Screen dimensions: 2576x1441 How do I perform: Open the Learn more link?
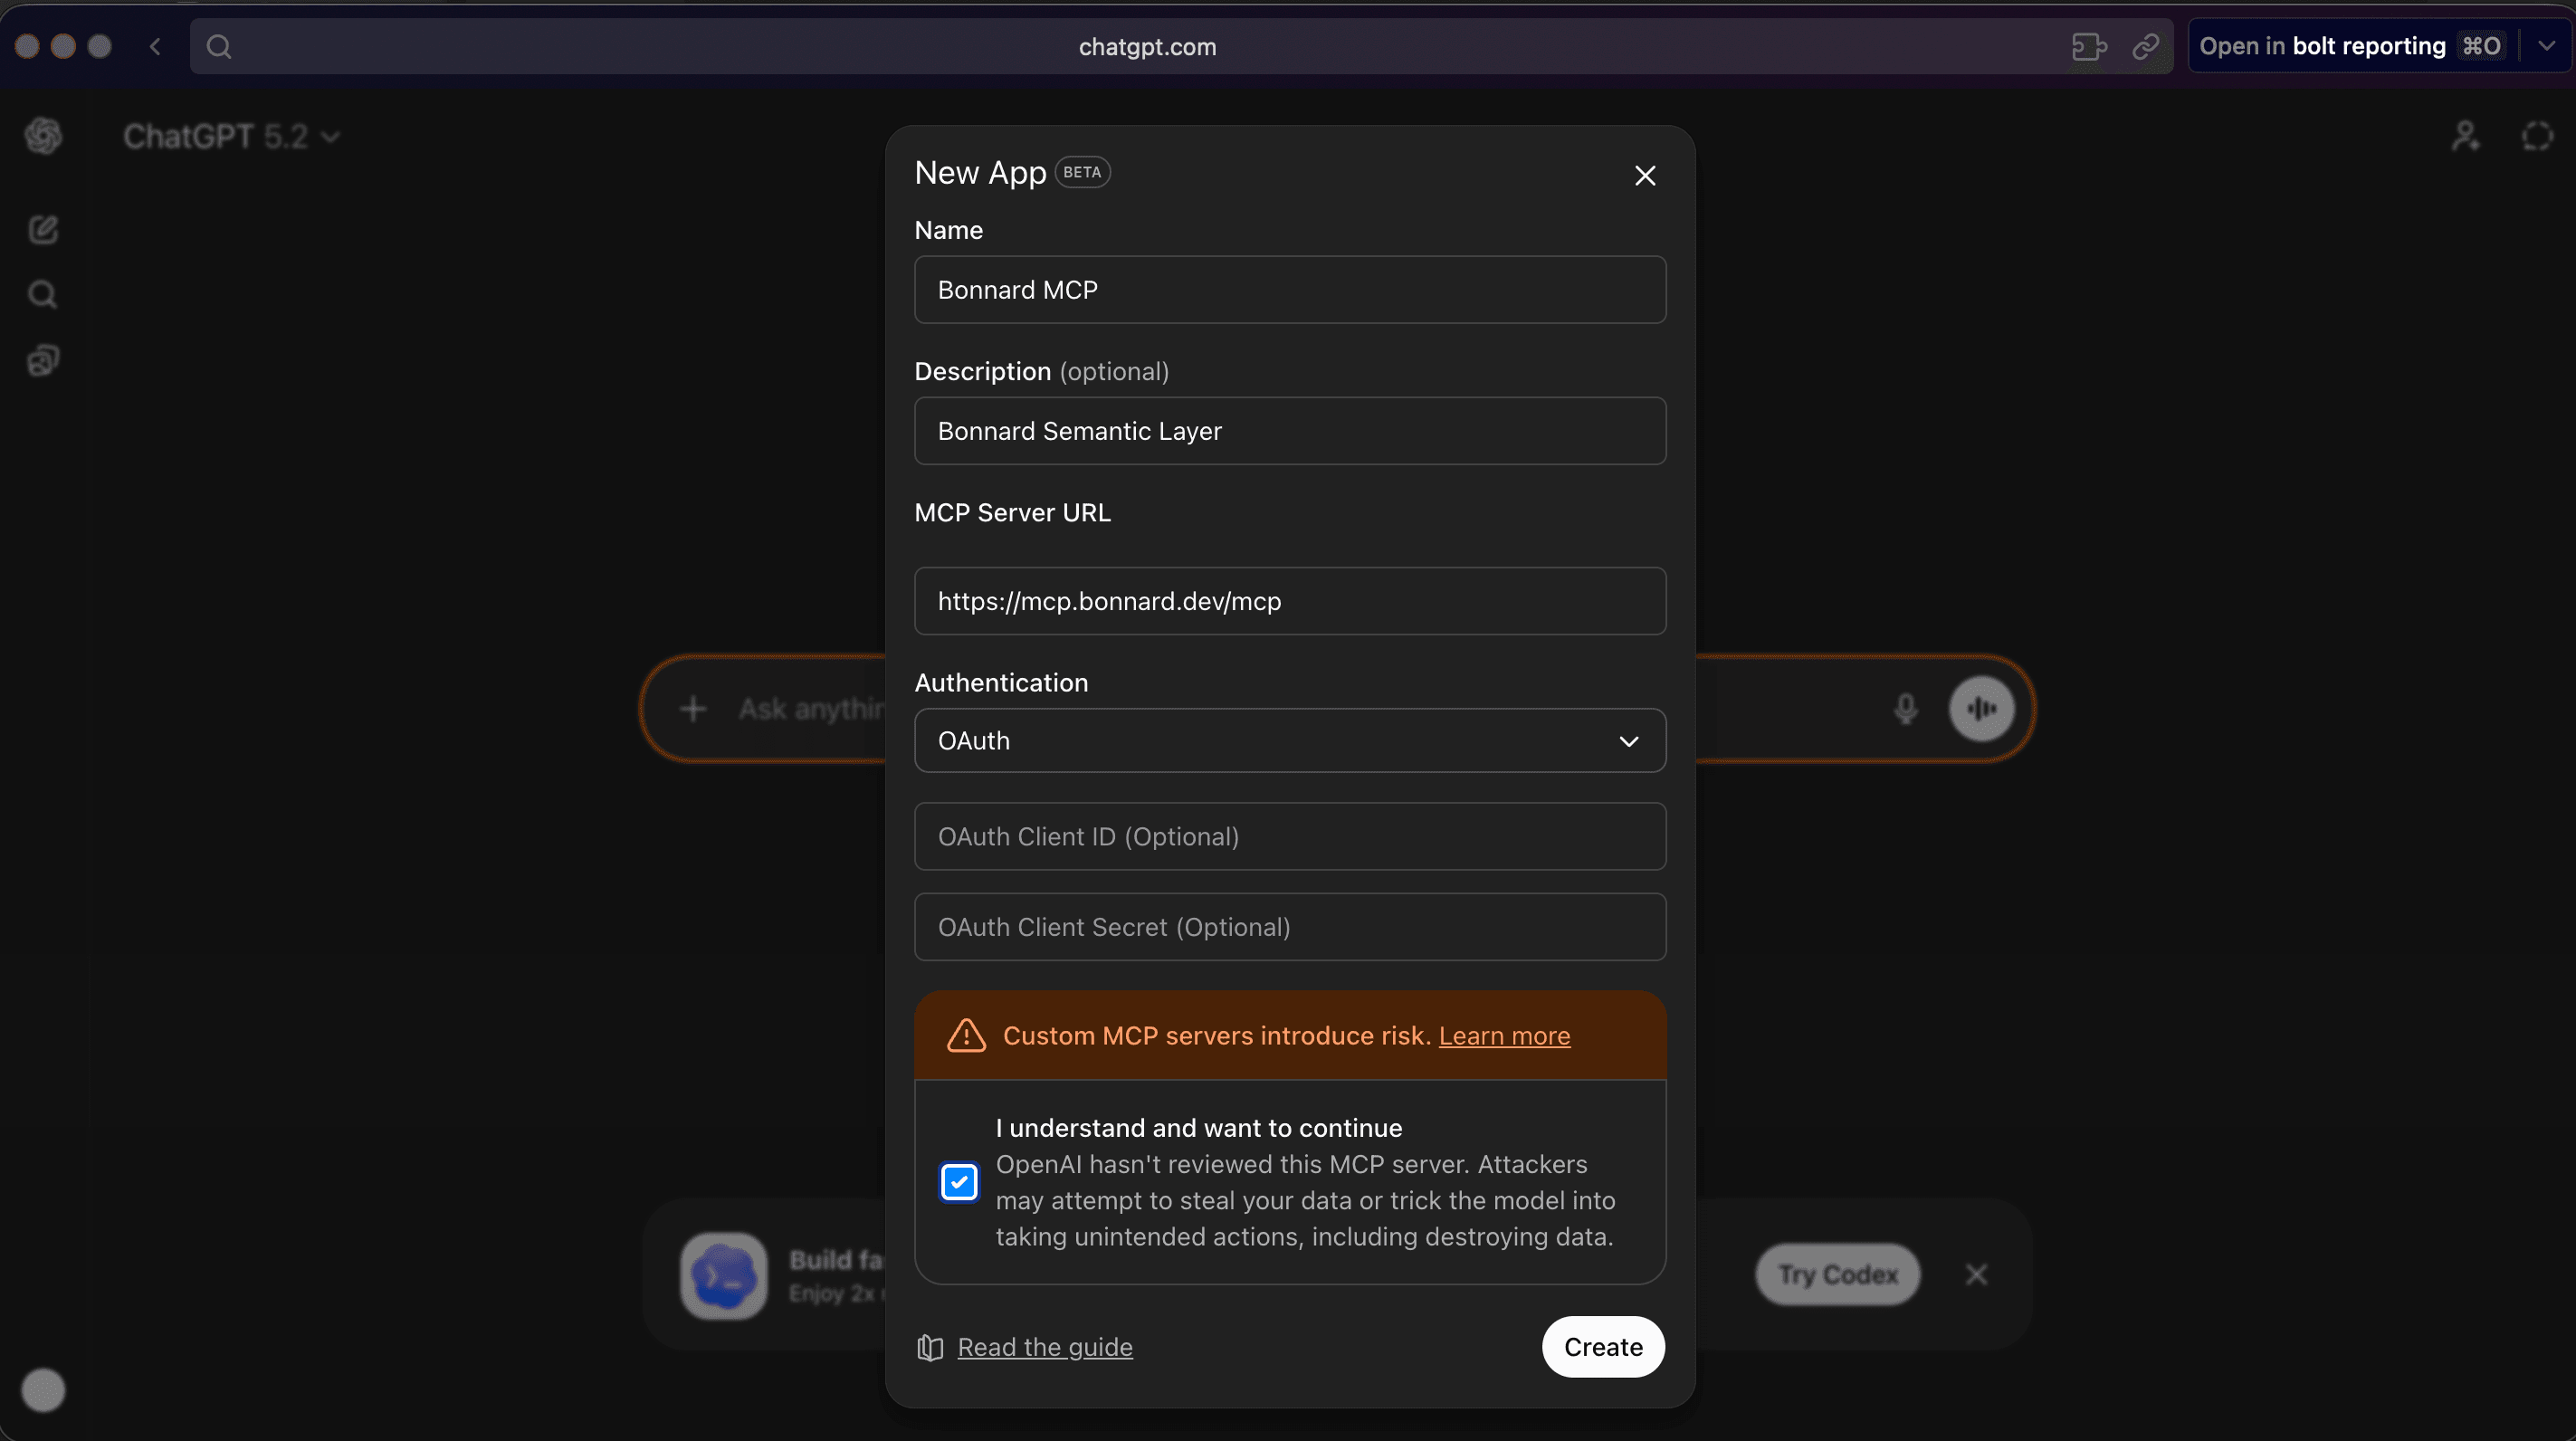[x=1505, y=1037]
